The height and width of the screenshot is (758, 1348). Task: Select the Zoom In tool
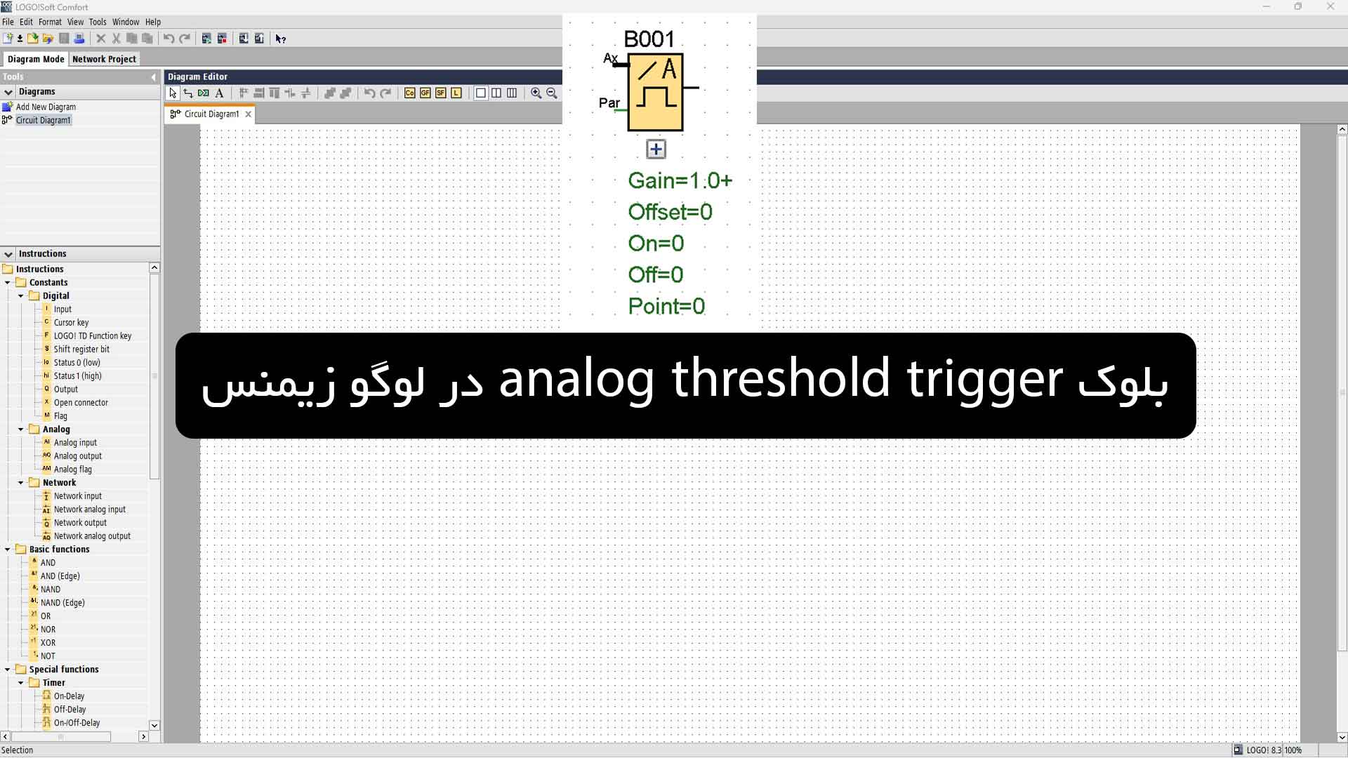(536, 93)
